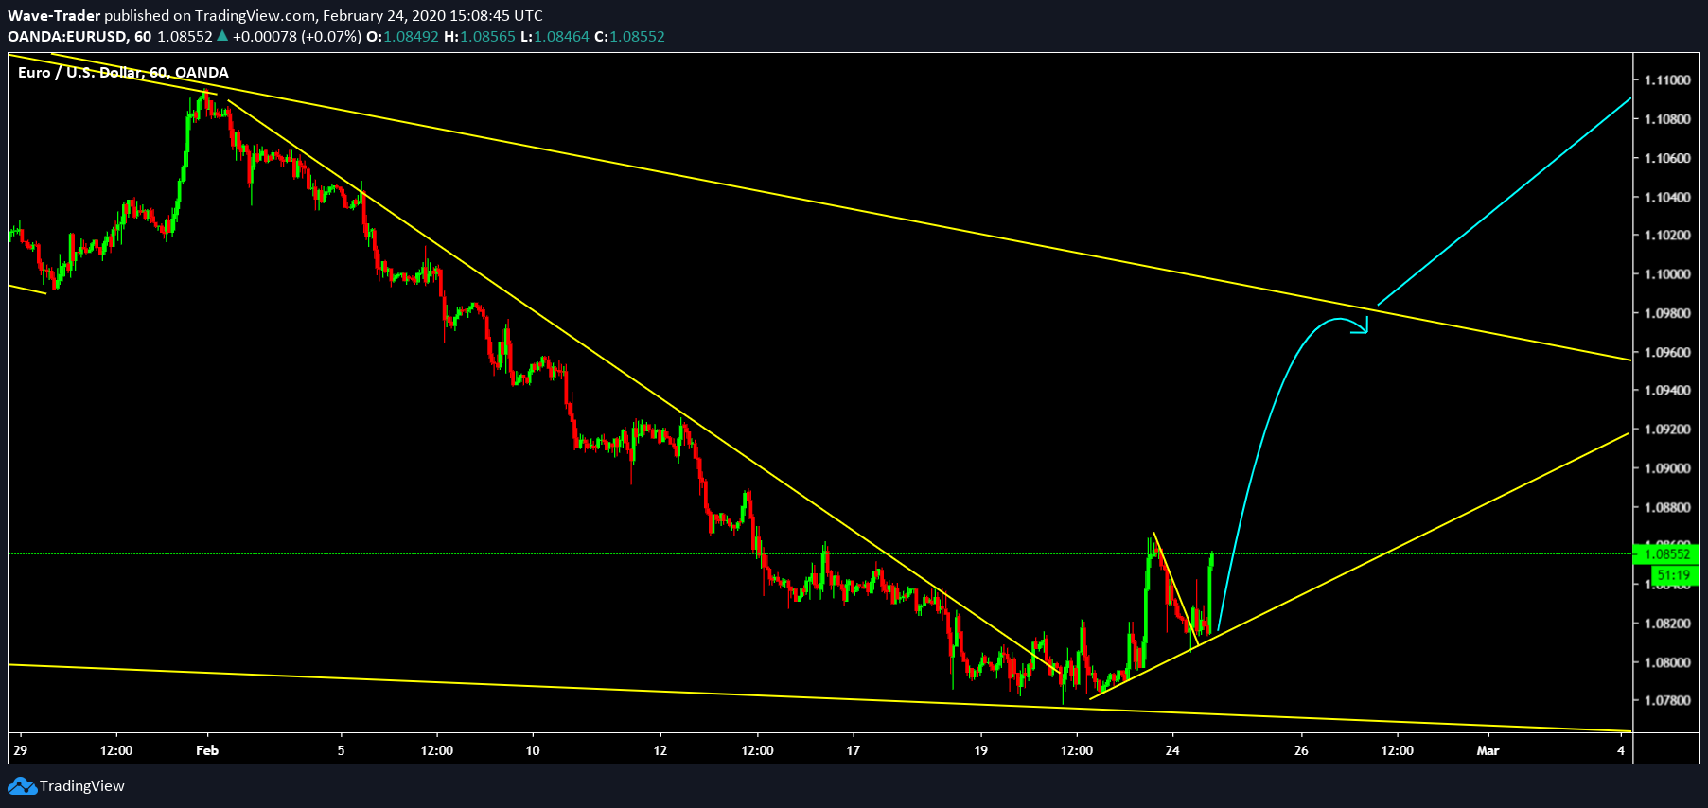The width and height of the screenshot is (1708, 808).
Task: Click the '4' date on time axis
Action: (1621, 750)
